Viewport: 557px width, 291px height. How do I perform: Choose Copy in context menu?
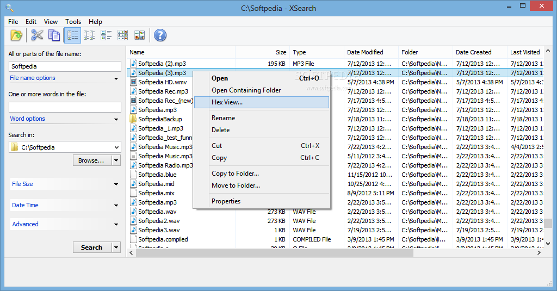[x=262, y=158]
